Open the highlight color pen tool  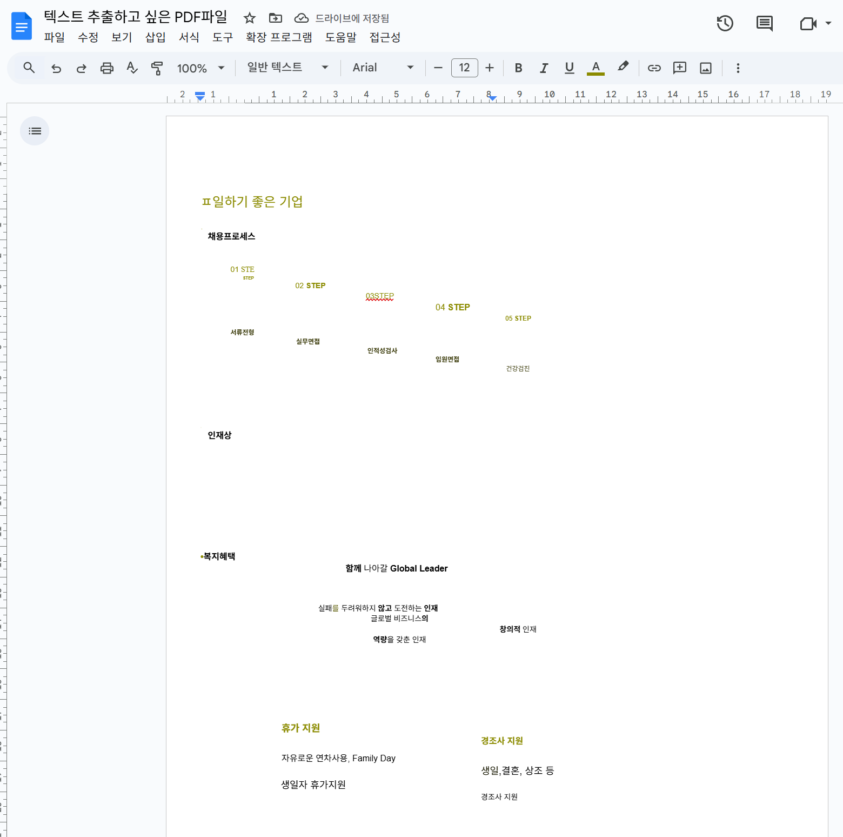pyautogui.click(x=623, y=67)
